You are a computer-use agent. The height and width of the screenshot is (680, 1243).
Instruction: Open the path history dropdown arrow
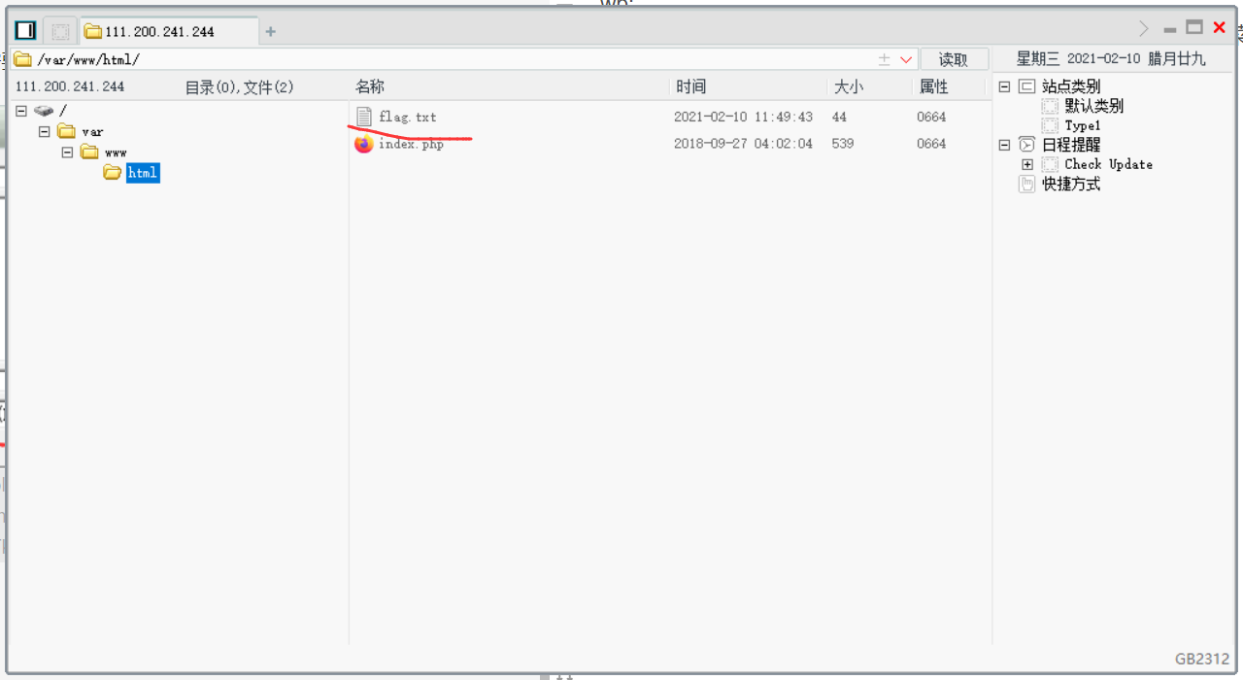[x=906, y=60]
